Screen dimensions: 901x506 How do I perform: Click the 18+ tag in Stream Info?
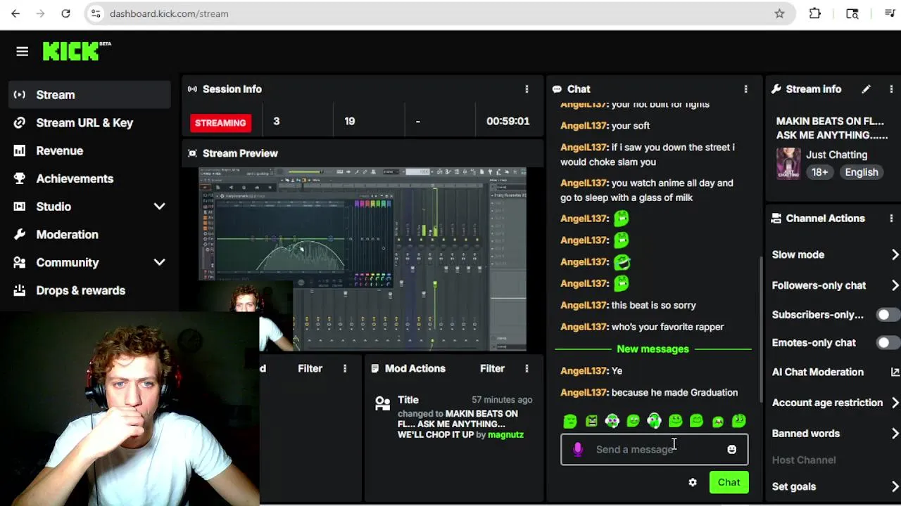tap(819, 172)
